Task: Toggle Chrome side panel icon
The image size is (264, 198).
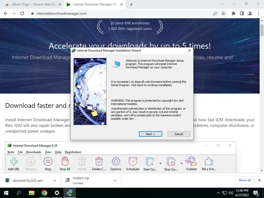Action: coord(242,13)
